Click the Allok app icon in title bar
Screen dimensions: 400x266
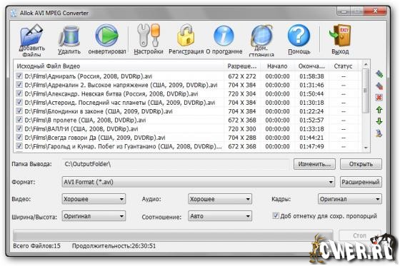(x=14, y=13)
